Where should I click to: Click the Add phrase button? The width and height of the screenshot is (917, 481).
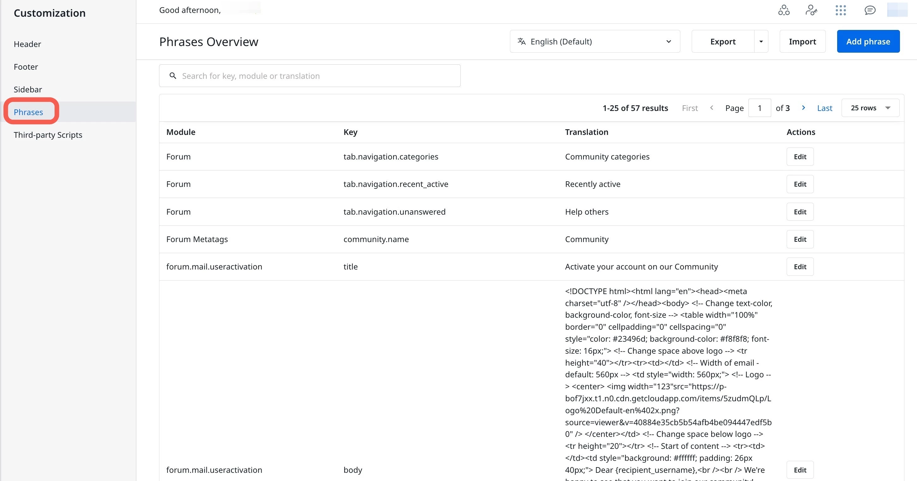[x=868, y=42]
